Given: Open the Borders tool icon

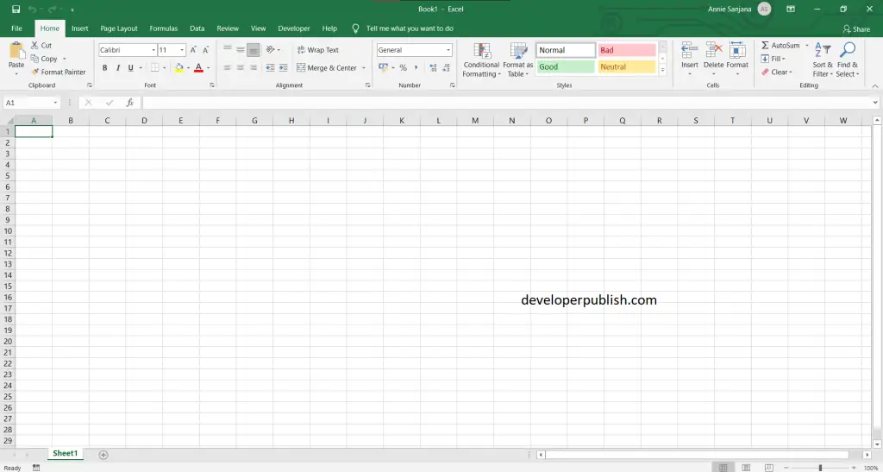Looking at the screenshot, I should pyautogui.click(x=155, y=68).
